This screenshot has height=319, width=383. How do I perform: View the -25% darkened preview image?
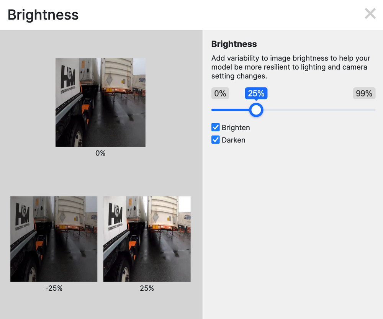coord(54,239)
